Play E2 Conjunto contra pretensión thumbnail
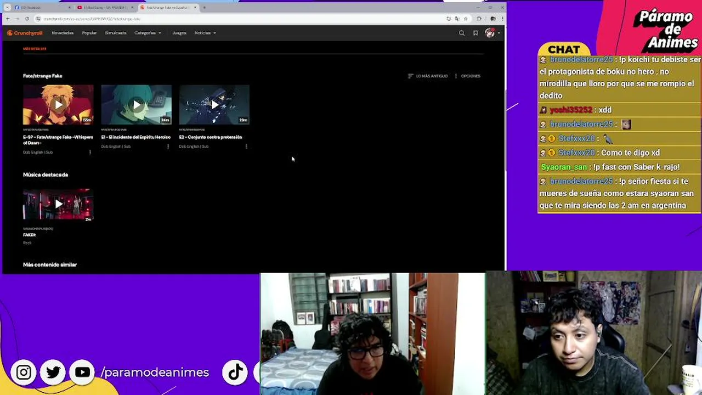The width and height of the screenshot is (702, 395). click(214, 105)
